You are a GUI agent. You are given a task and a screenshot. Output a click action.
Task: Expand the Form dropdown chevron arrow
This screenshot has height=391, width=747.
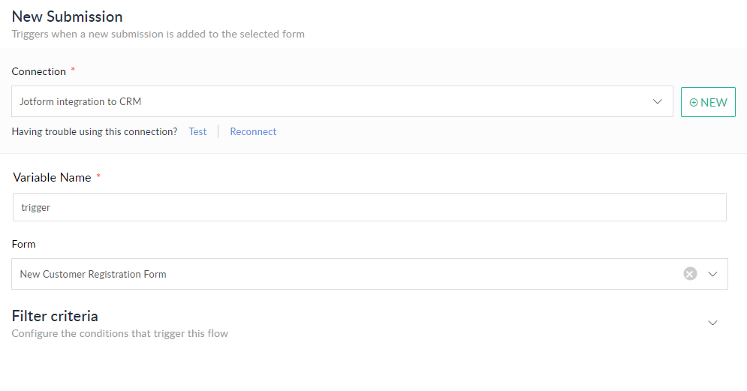pos(713,274)
